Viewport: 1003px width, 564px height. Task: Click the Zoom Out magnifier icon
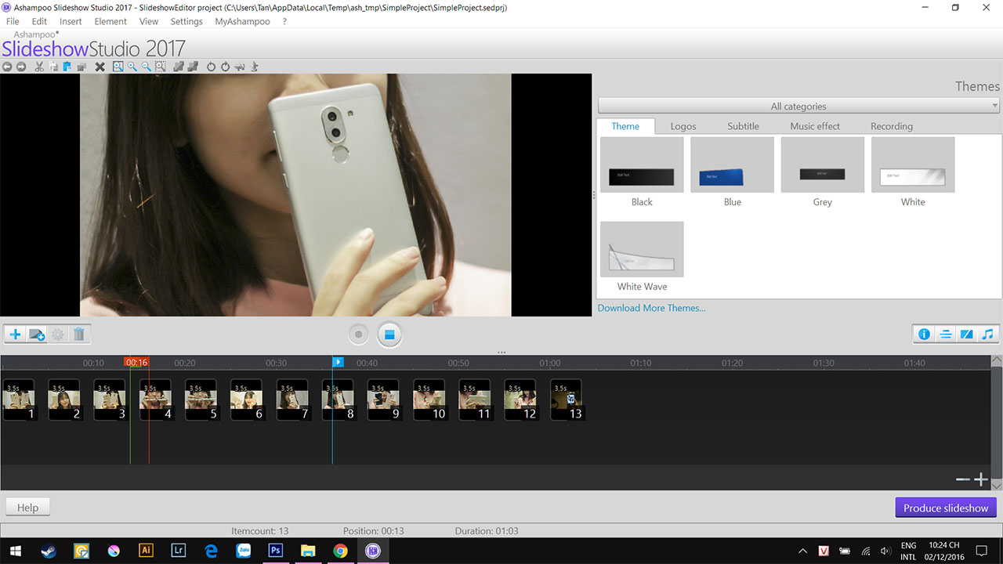point(147,67)
